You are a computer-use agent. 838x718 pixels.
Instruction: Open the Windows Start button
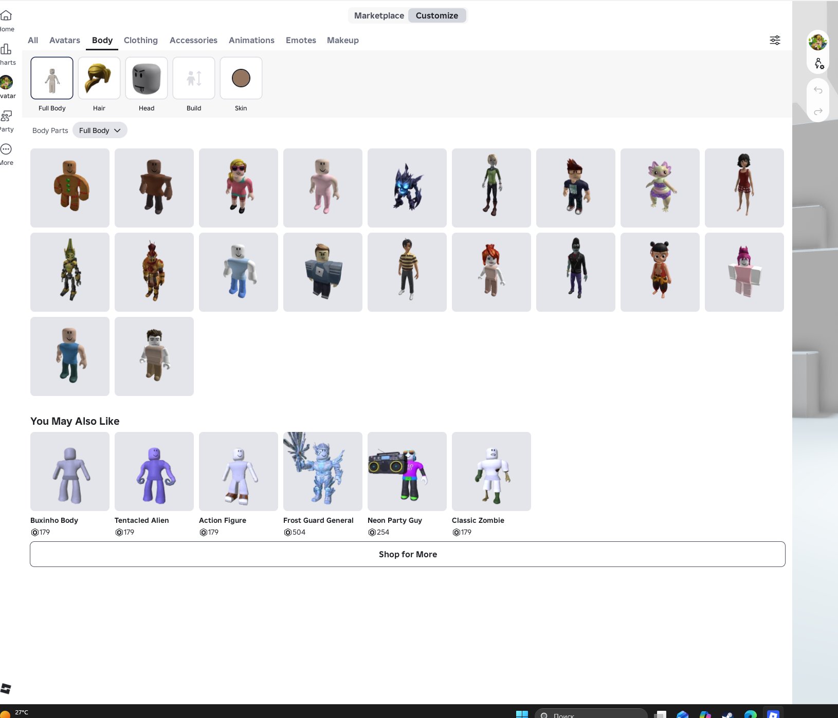[522, 714]
